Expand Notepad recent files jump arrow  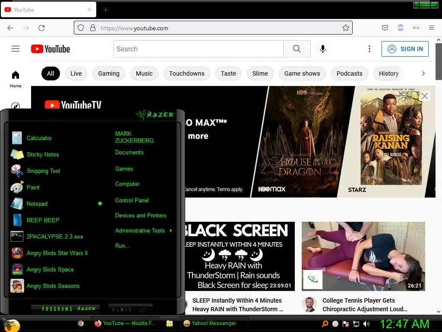(100, 204)
